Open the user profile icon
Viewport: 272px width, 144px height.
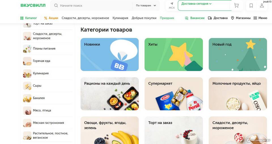pyautogui.click(x=262, y=6)
